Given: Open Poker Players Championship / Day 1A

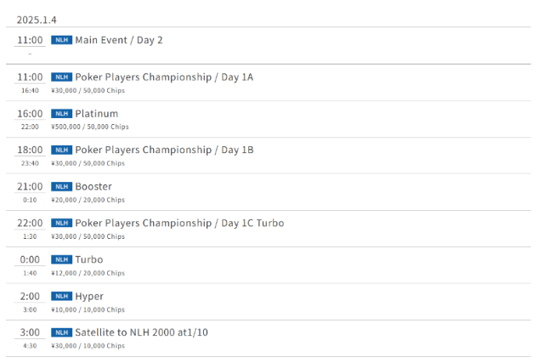Looking at the screenshot, I should (164, 77).
